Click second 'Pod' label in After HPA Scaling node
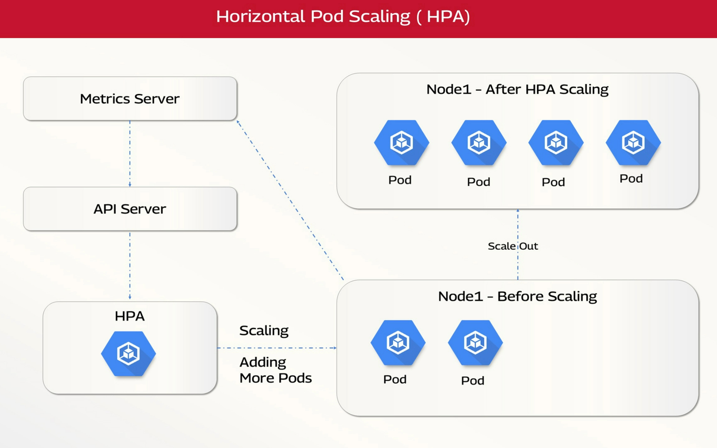This screenshot has width=717, height=448. (478, 182)
